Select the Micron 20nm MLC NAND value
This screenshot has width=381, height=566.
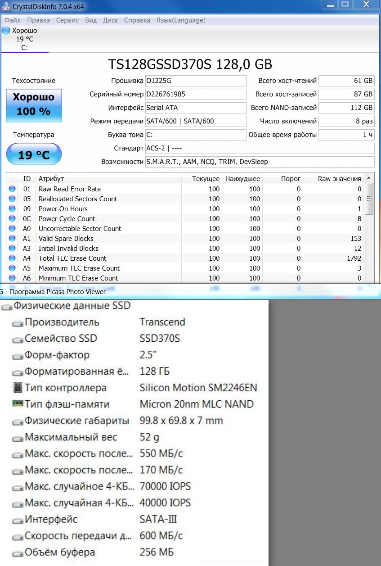pyautogui.click(x=197, y=404)
